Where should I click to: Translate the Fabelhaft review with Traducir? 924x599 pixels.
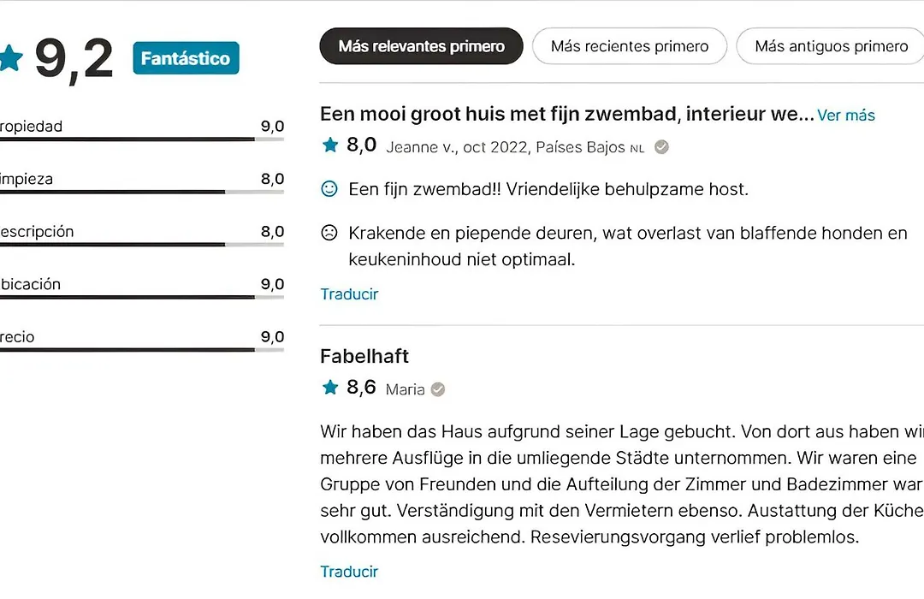349,572
